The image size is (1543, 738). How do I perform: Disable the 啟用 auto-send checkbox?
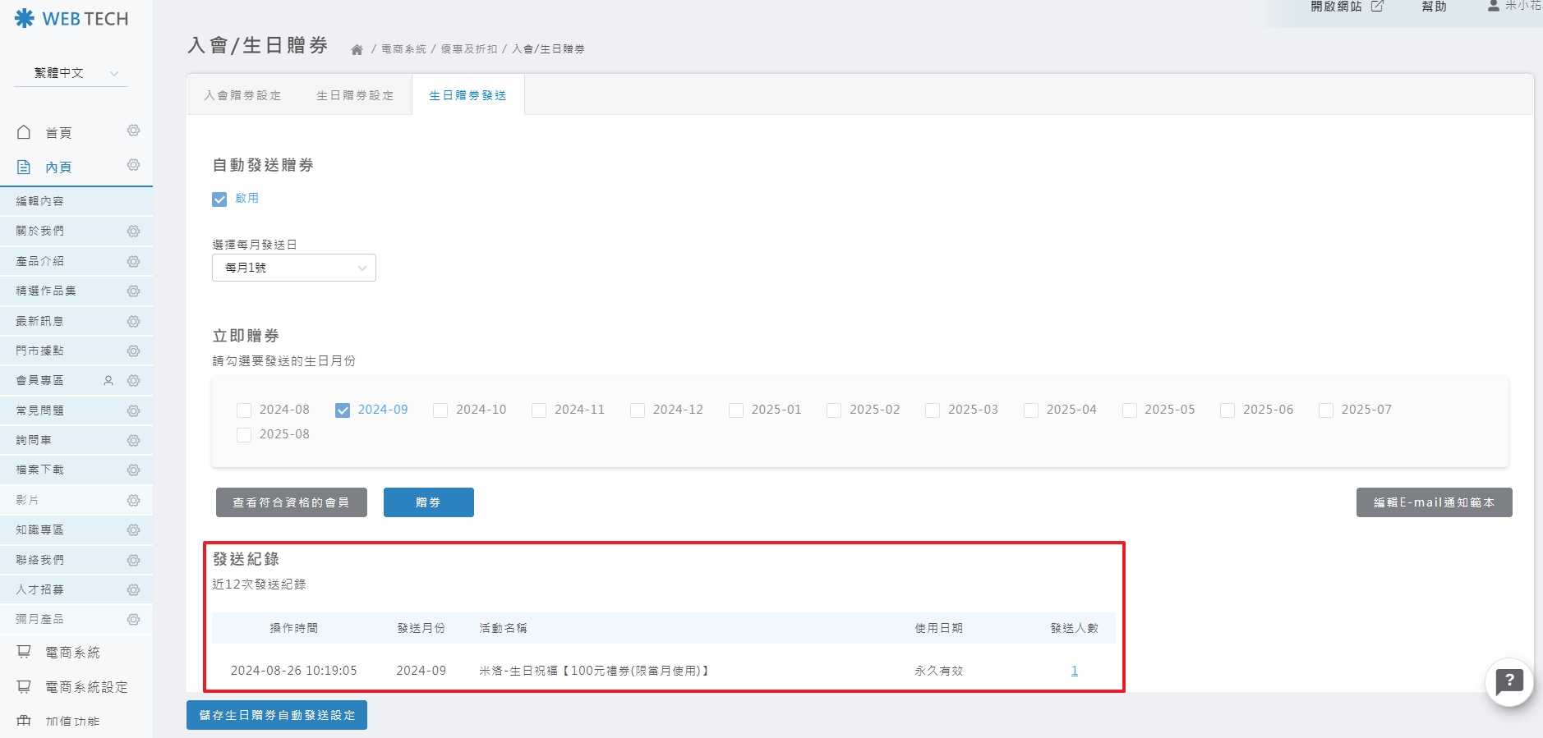(219, 199)
